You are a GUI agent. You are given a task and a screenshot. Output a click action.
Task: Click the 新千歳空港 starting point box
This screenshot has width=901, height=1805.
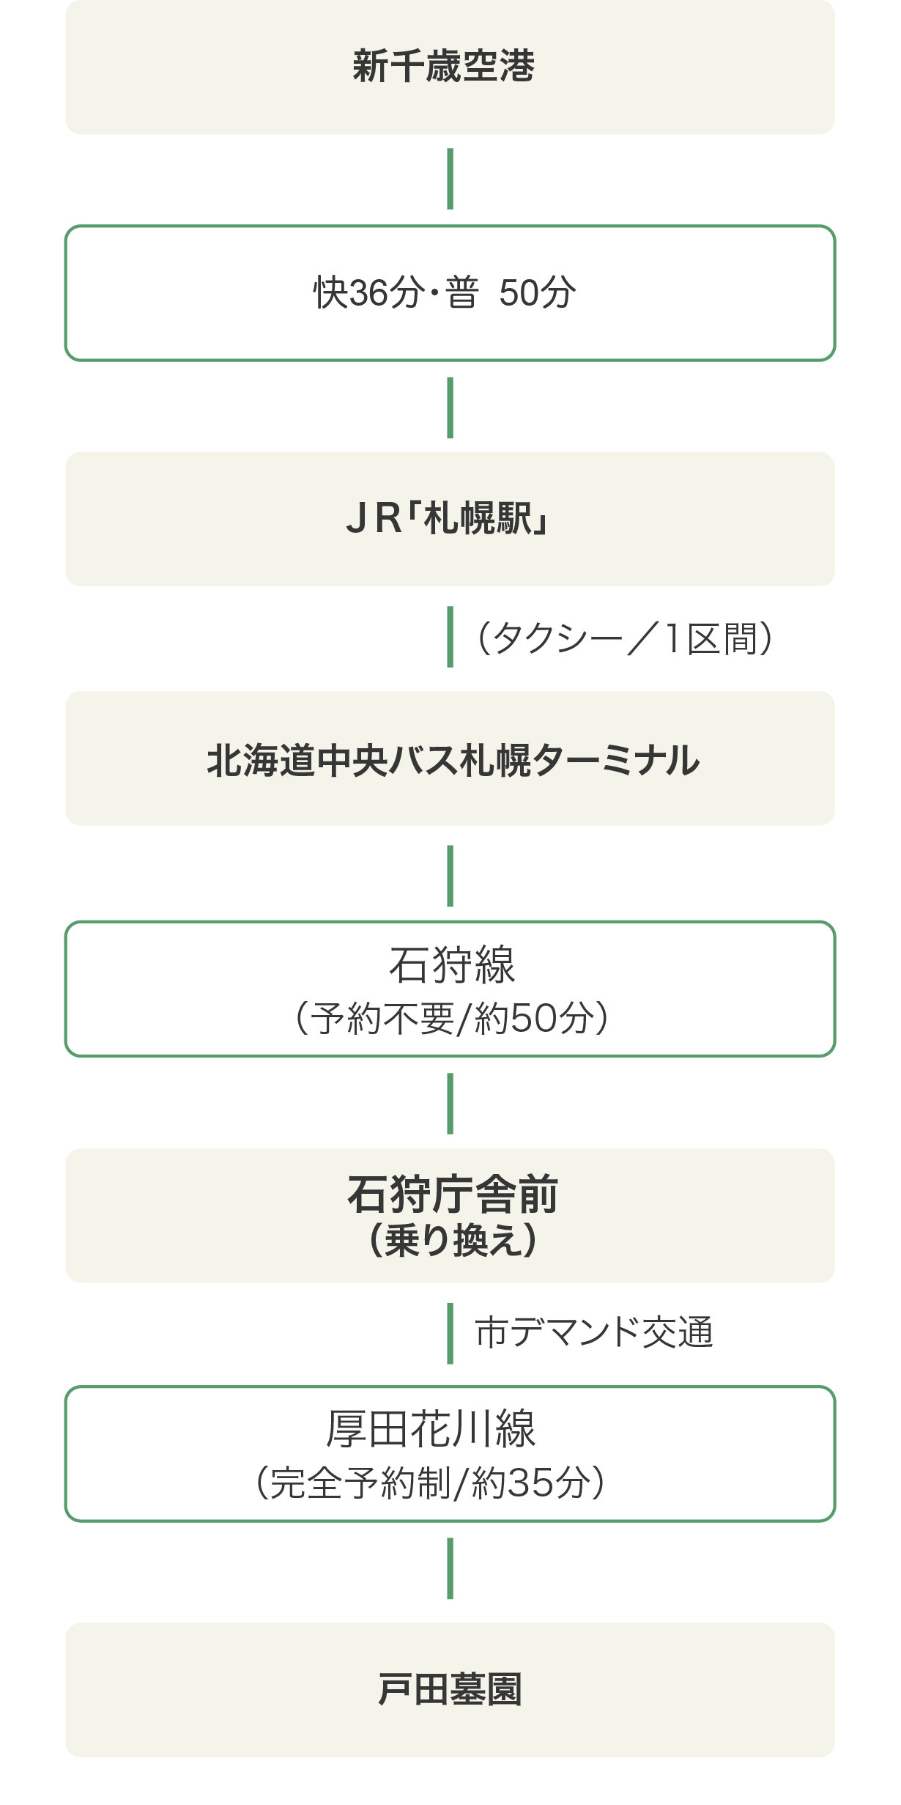click(450, 67)
